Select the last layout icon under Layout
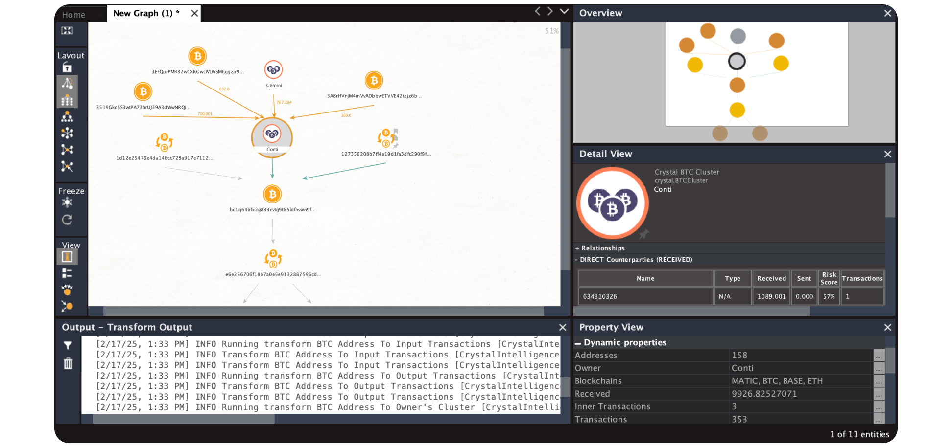Image resolution: width=952 pixels, height=446 pixels. (67, 166)
